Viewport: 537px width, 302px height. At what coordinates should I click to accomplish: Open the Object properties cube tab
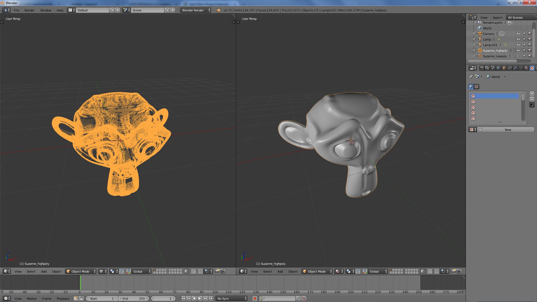(x=504, y=68)
